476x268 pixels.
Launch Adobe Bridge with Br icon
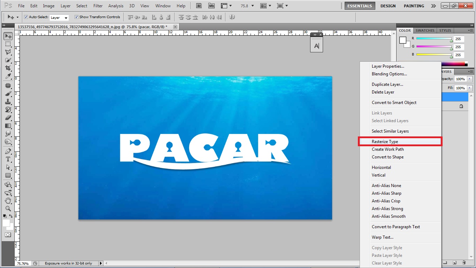pyautogui.click(x=199, y=6)
